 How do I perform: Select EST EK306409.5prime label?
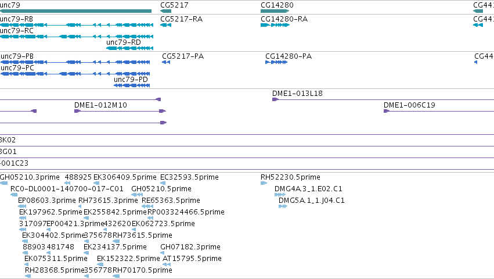tap(125, 177)
